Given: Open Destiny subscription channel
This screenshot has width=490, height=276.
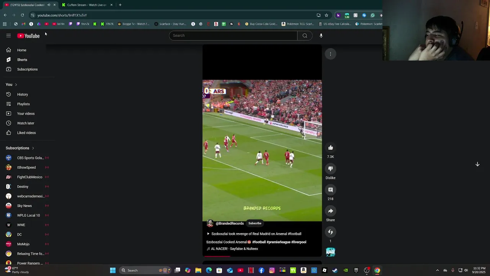Looking at the screenshot, I should tap(27, 187).
